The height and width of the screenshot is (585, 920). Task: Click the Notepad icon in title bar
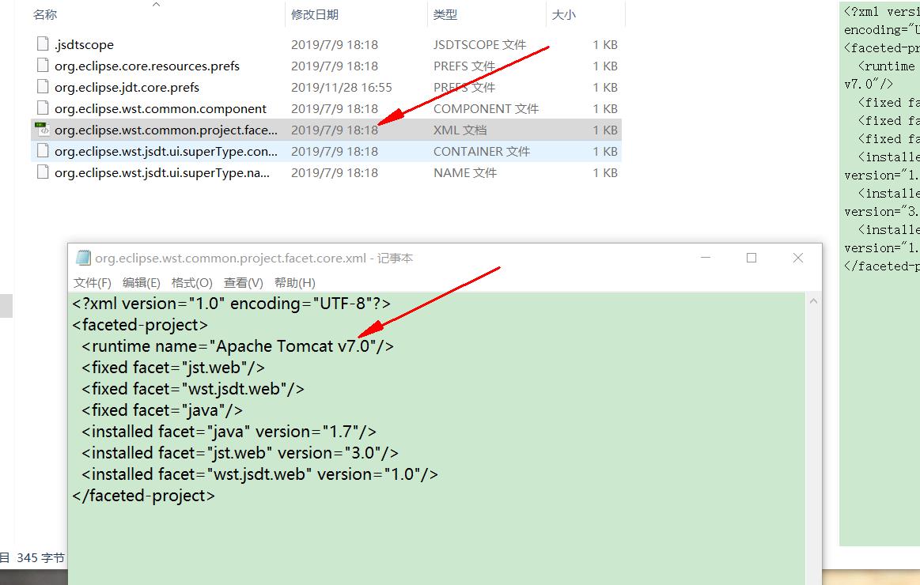coord(83,258)
